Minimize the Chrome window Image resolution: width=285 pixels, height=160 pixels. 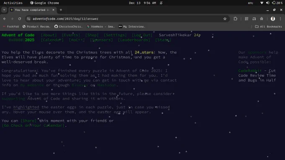[x=267, y=10]
